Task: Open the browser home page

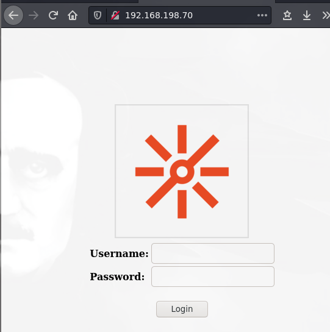Action: [73, 15]
